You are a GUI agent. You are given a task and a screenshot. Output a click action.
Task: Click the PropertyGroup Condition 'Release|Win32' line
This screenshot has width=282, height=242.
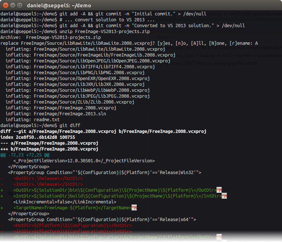(x=105, y=173)
